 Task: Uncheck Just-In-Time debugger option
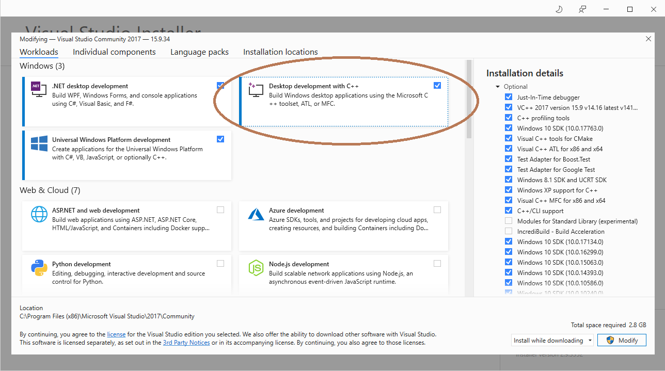pos(509,97)
